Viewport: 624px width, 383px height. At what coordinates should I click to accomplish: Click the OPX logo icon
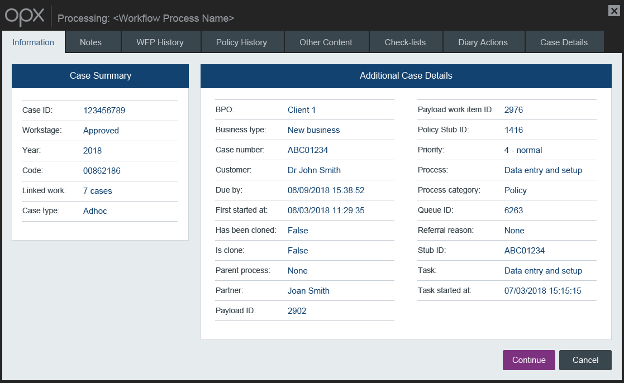tap(24, 17)
